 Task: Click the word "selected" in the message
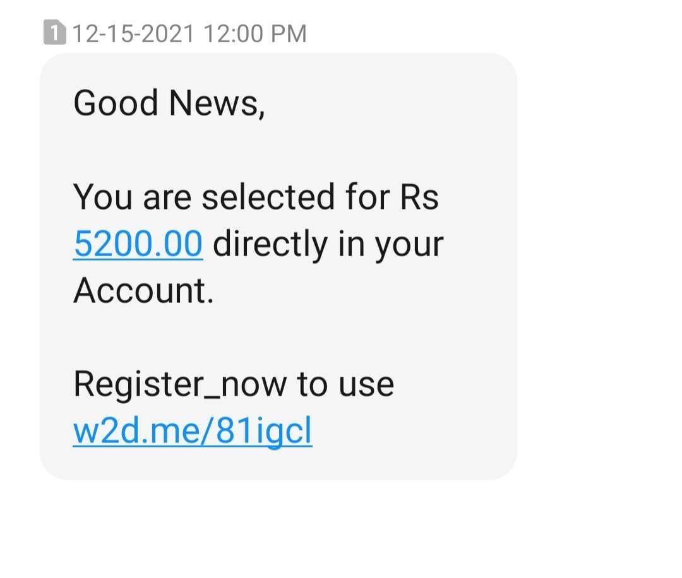268,198
